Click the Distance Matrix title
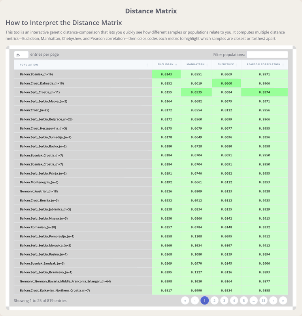The height and width of the screenshot is (316, 302). pyautogui.click(x=151, y=11)
